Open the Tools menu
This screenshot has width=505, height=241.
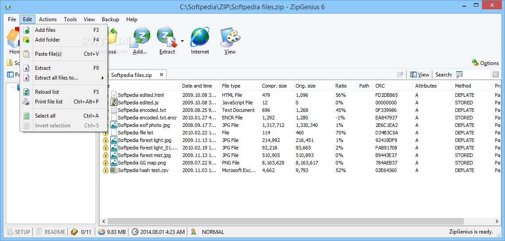70,19
